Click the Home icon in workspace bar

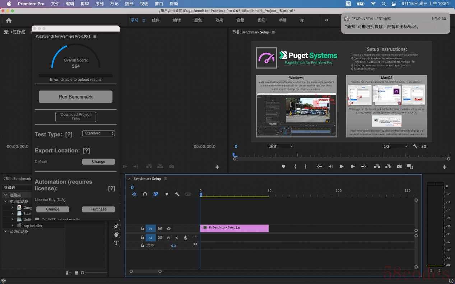click(9, 20)
